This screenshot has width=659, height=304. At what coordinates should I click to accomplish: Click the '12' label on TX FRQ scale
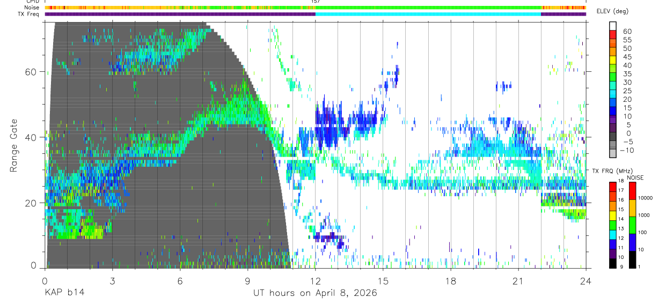pos(621,238)
